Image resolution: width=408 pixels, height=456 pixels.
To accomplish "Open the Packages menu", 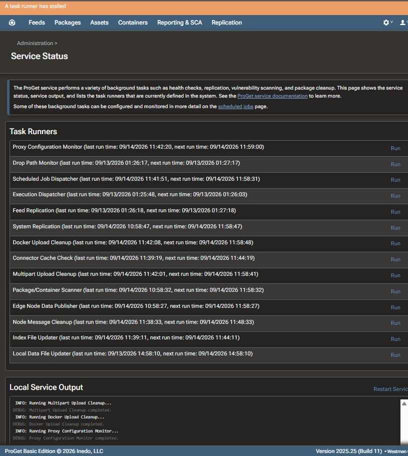I will pos(68,23).
